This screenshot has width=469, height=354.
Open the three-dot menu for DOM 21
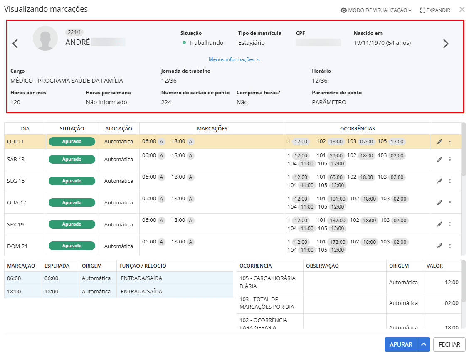tap(450, 246)
